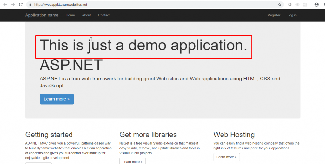The width and height of the screenshot is (325, 164).
Task: Open the Log in link
Action: (292, 15)
